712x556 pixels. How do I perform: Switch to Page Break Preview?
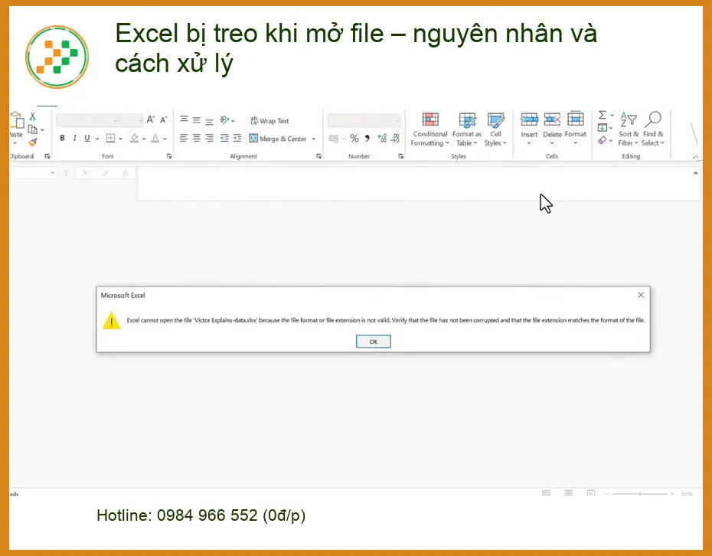point(590,494)
